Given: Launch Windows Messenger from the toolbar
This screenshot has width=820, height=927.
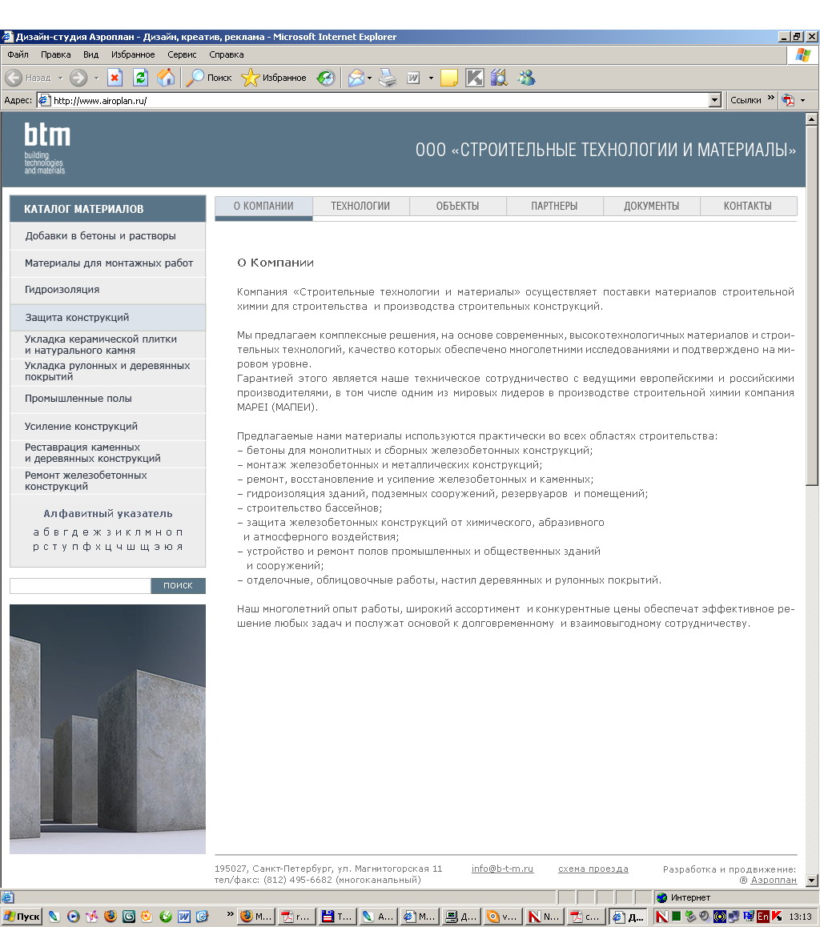Looking at the screenshot, I should click(x=525, y=78).
